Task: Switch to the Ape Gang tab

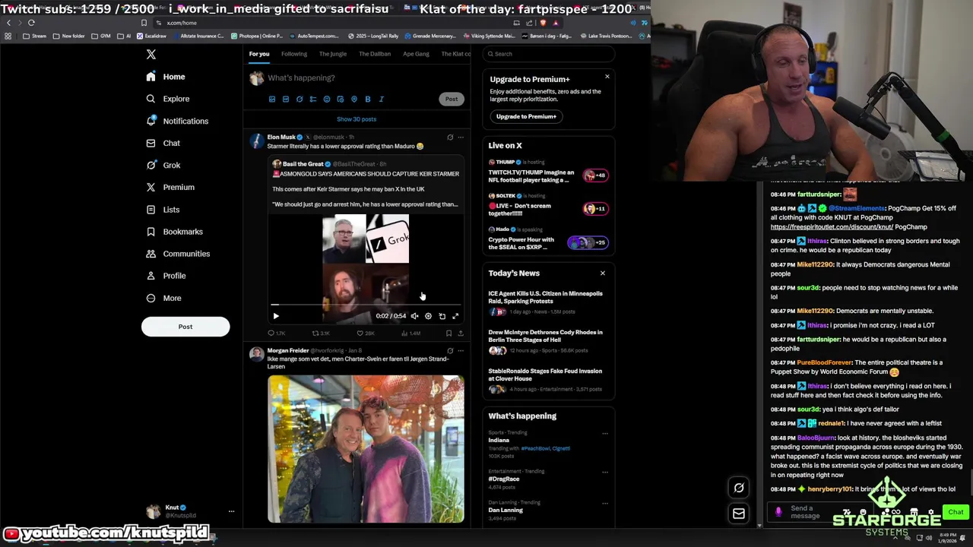Action: pos(416,54)
